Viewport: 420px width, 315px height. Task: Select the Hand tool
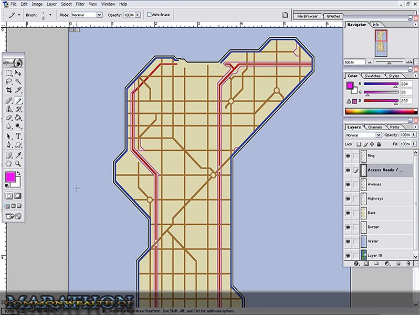pos(9,163)
